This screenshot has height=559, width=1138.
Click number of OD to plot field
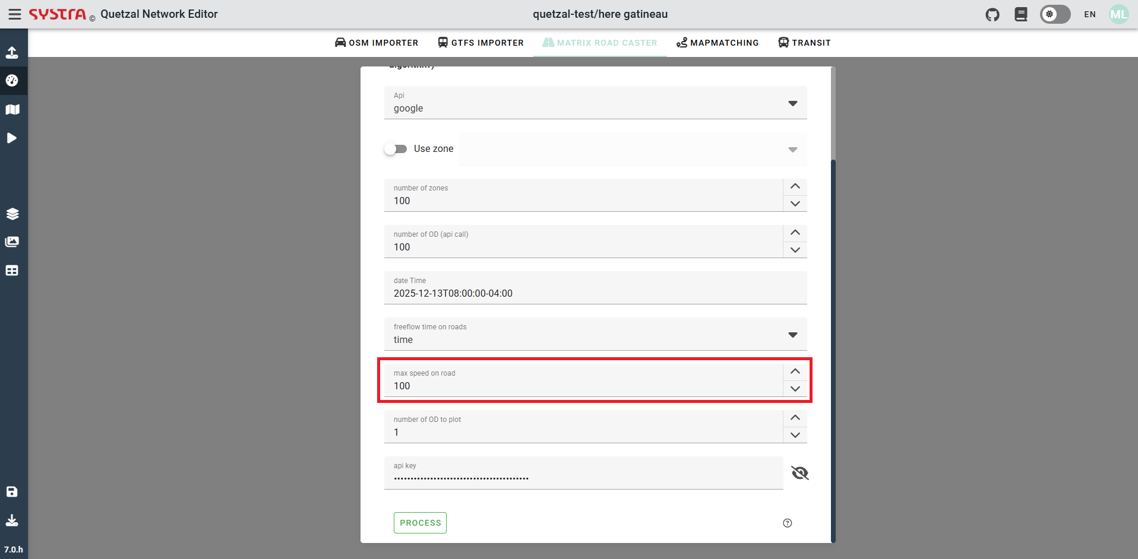(583, 427)
